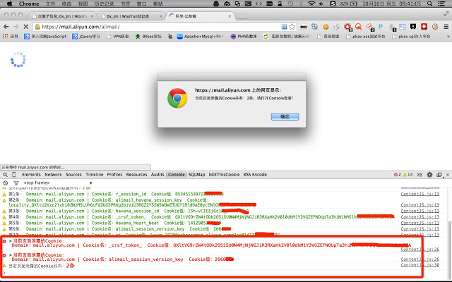Open the frame selector dropdown '<top frame>'
Image resolution: width=452 pixels, height=282 pixels.
pos(58,183)
